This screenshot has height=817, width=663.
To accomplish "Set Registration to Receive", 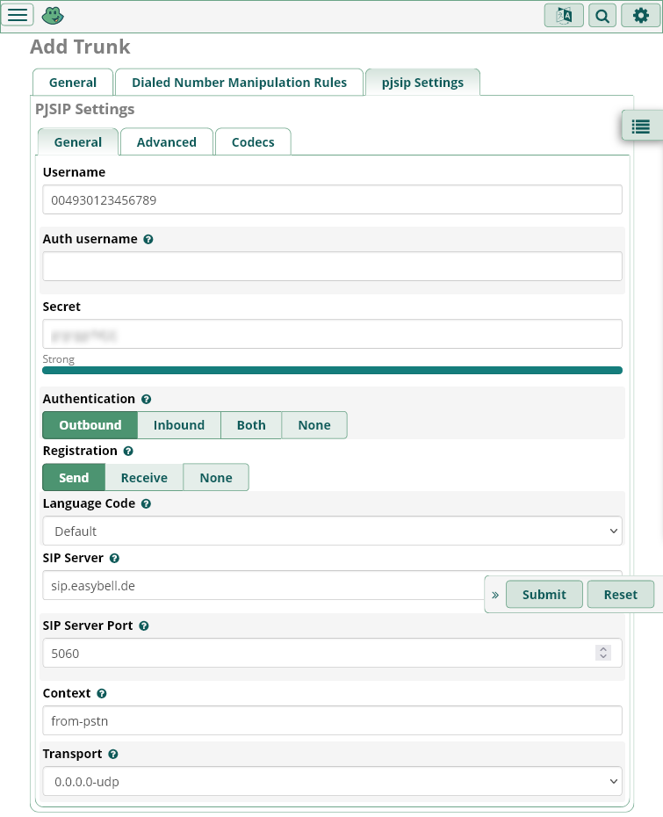I will [x=144, y=478].
